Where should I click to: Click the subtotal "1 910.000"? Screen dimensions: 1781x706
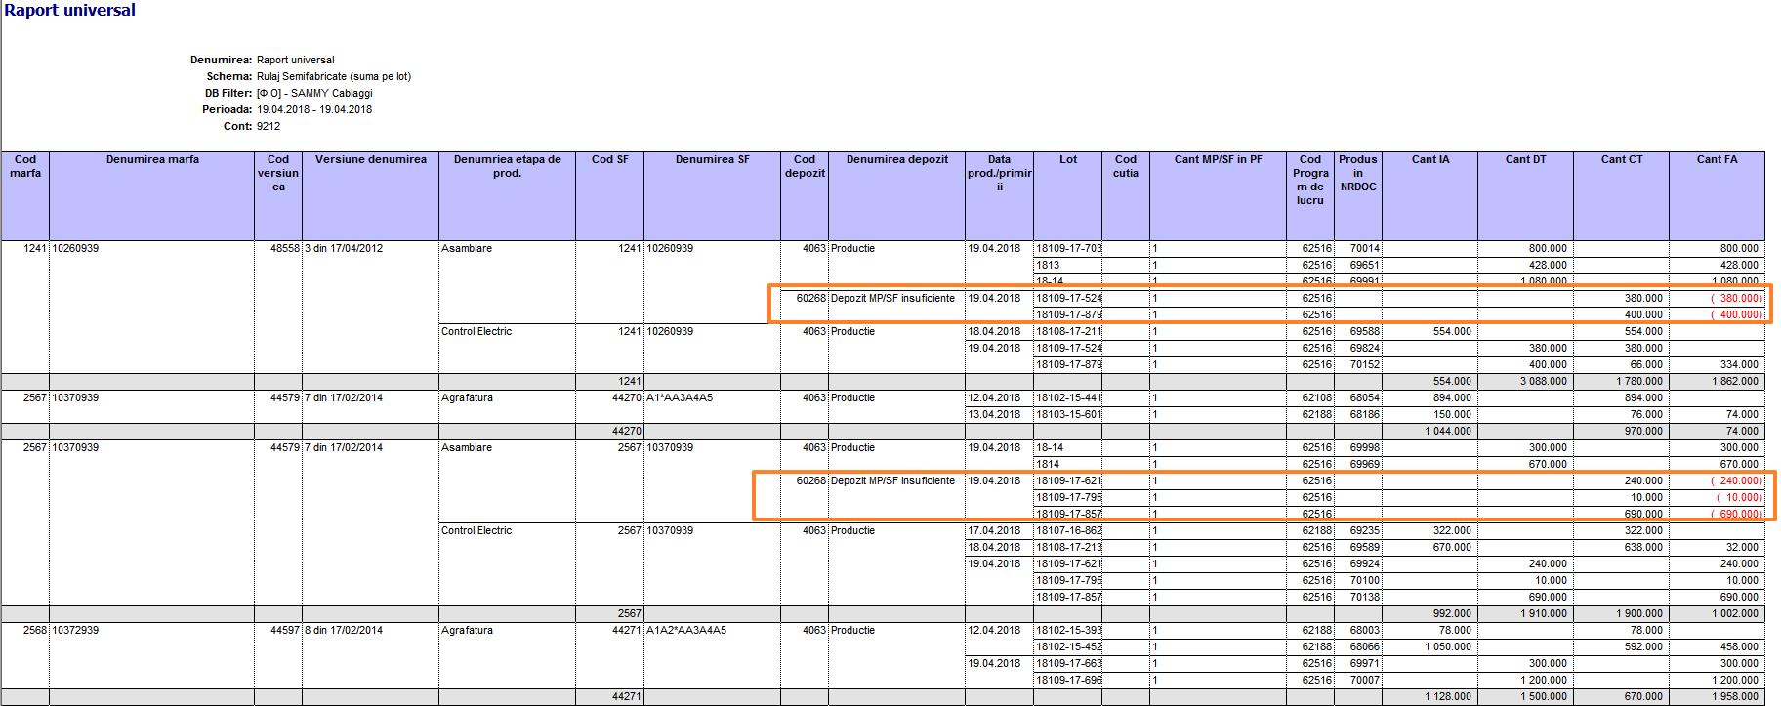1543,613
